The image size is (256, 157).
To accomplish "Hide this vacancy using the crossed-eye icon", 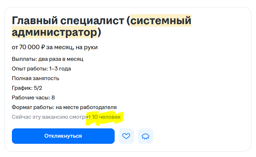I will pos(146,136).
